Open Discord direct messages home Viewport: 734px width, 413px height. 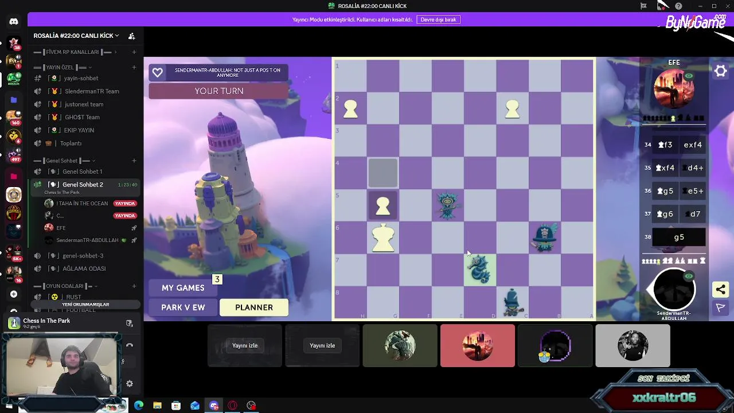click(x=14, y=21)
